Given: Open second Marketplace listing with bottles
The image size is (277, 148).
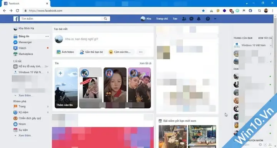Looking at the screenshot, I should coord(202,136).
